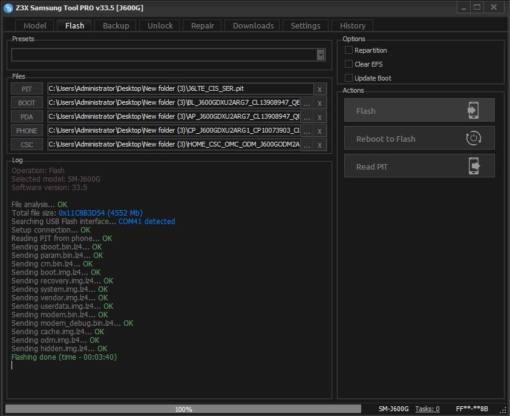Maximize the Z3X window
Viewport: 510px width, 416px height.
477,7
